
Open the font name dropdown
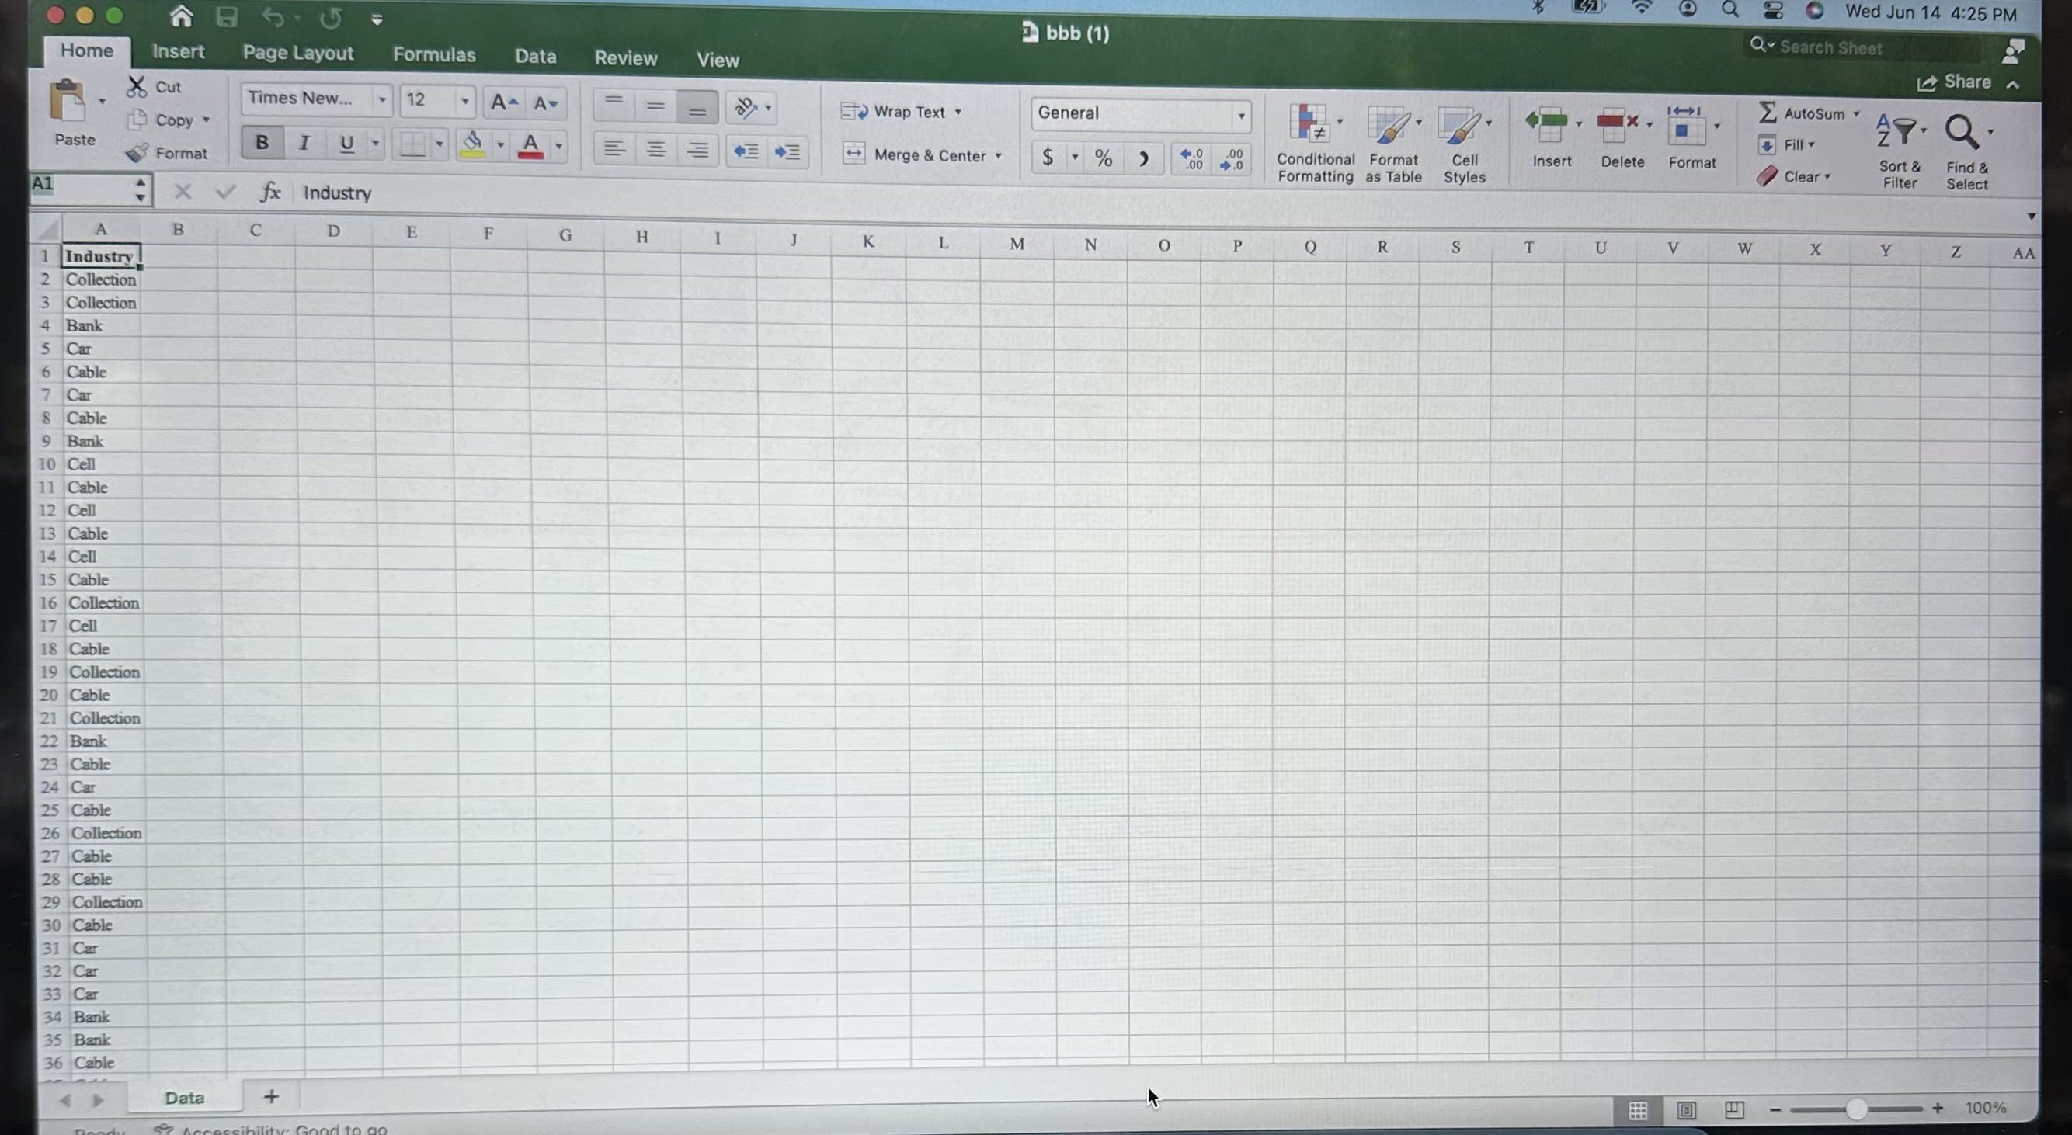point(382,100)
